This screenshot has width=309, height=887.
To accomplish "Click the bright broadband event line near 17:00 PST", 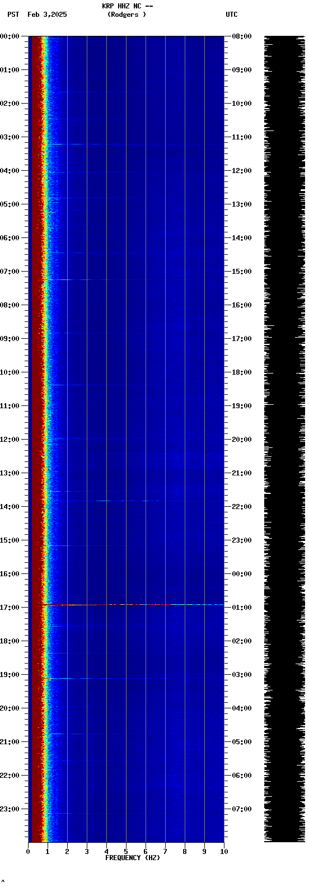I will 134,604.
